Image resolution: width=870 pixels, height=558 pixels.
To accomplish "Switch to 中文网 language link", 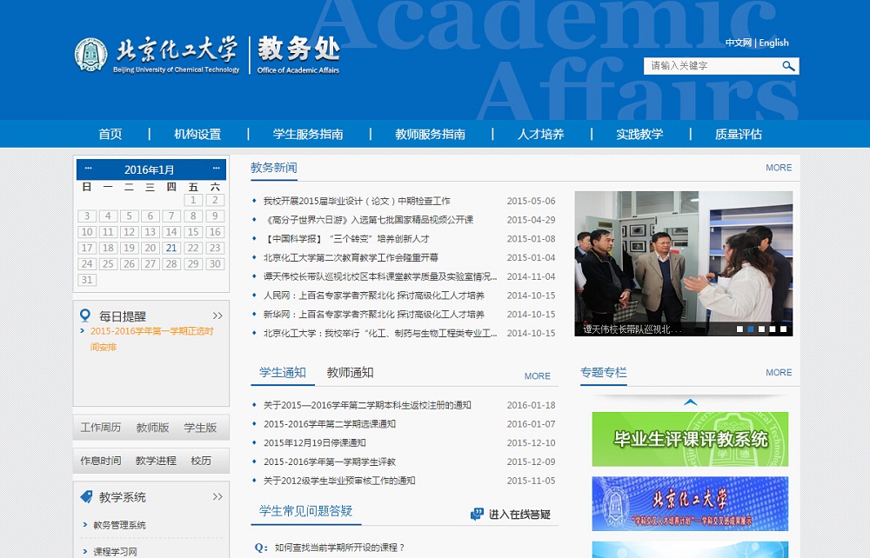I will tap(738, 43).
